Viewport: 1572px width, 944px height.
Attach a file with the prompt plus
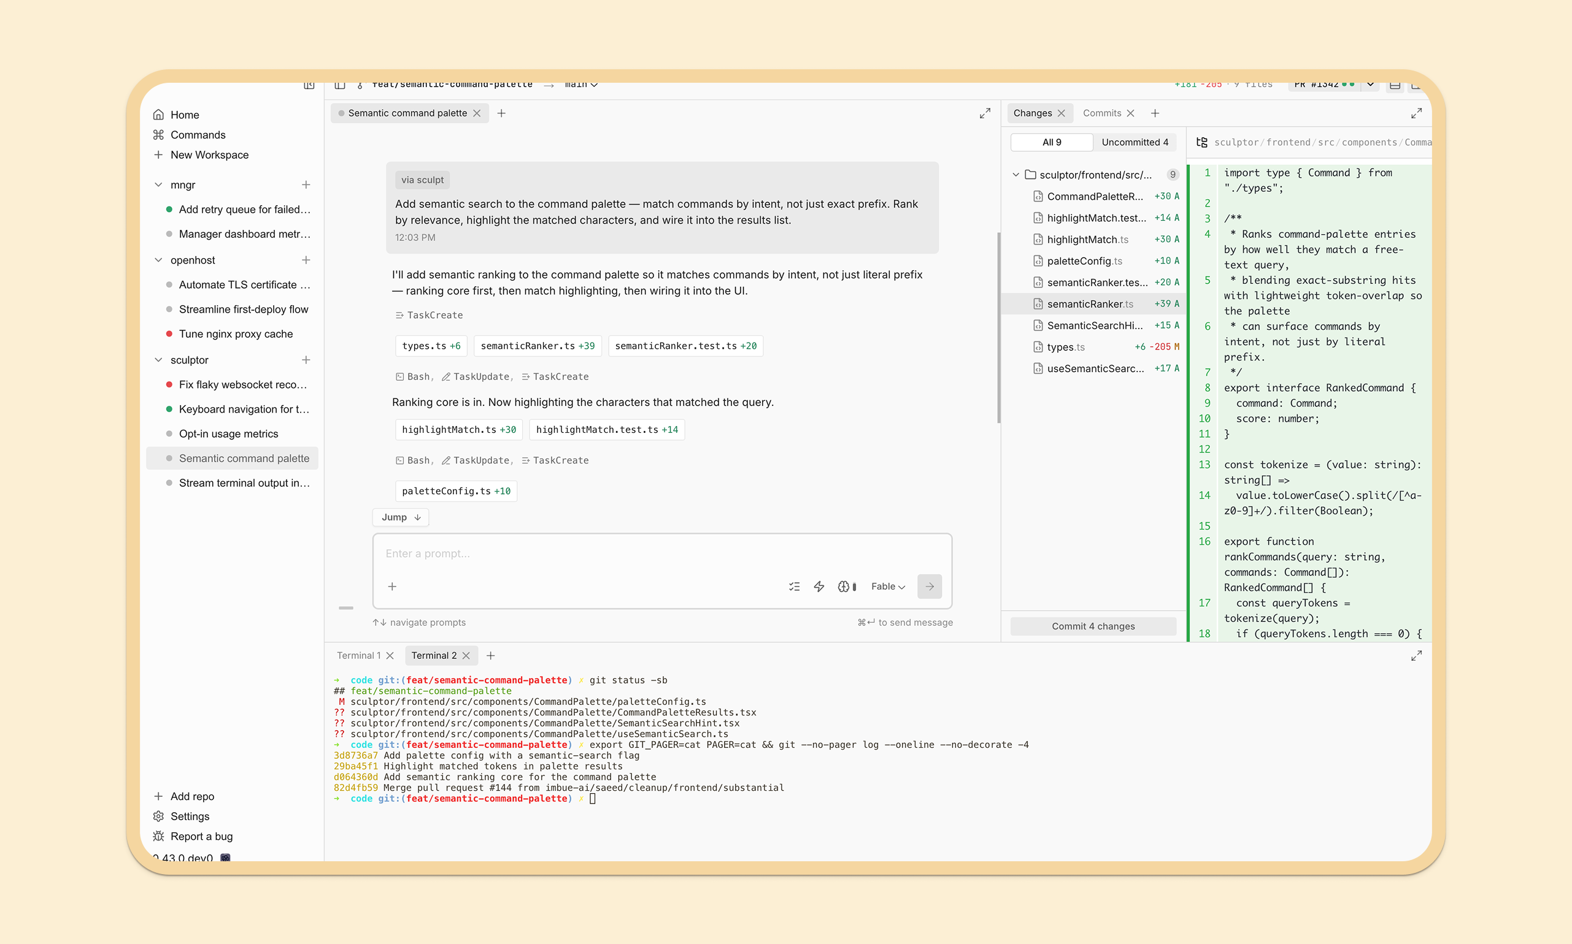click(392, 587)
